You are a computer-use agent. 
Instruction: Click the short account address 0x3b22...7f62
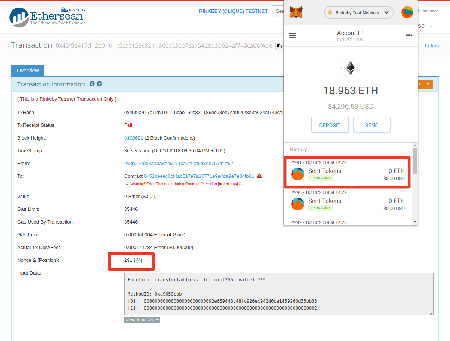[x=351, y=40]
